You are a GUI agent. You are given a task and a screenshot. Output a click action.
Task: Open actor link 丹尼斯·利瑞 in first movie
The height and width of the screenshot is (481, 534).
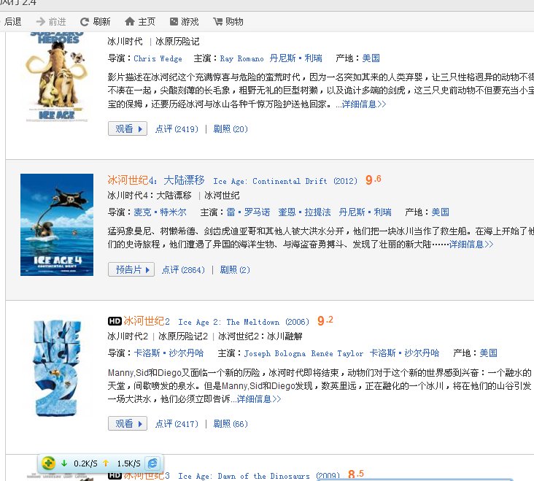pyautogui.click(x=295, y=58)
